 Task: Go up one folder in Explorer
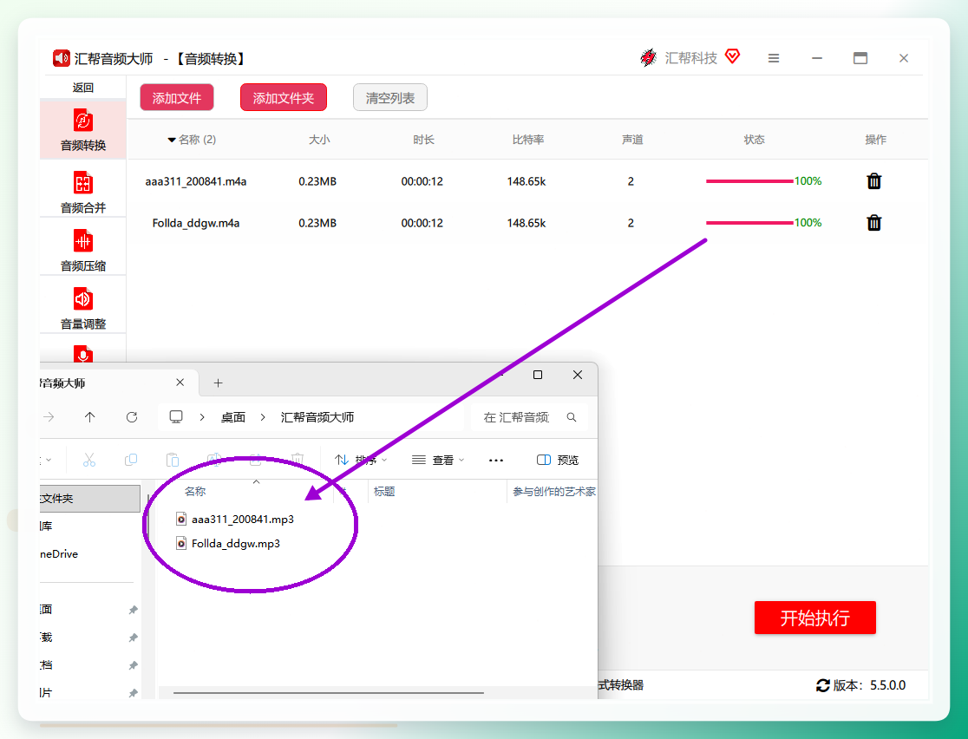[89, 417]
